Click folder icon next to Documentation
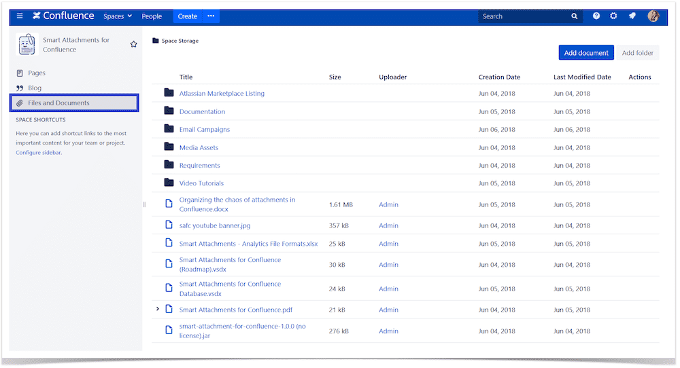This screenshot has width=680, height=368. pyautogui.click(x=169, y=111)
